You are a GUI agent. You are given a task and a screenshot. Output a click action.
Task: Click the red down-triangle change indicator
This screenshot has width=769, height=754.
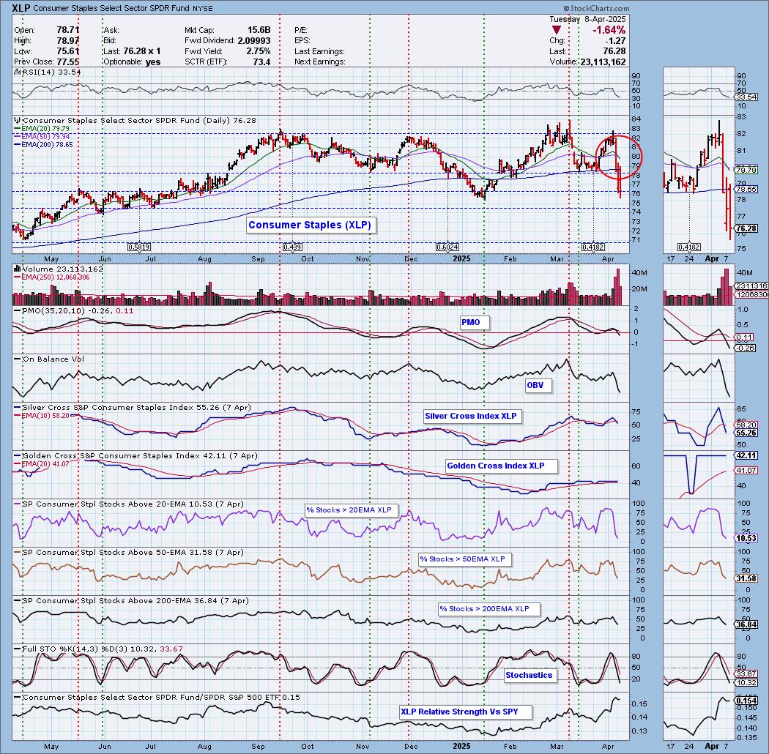[x=557, y=31]
